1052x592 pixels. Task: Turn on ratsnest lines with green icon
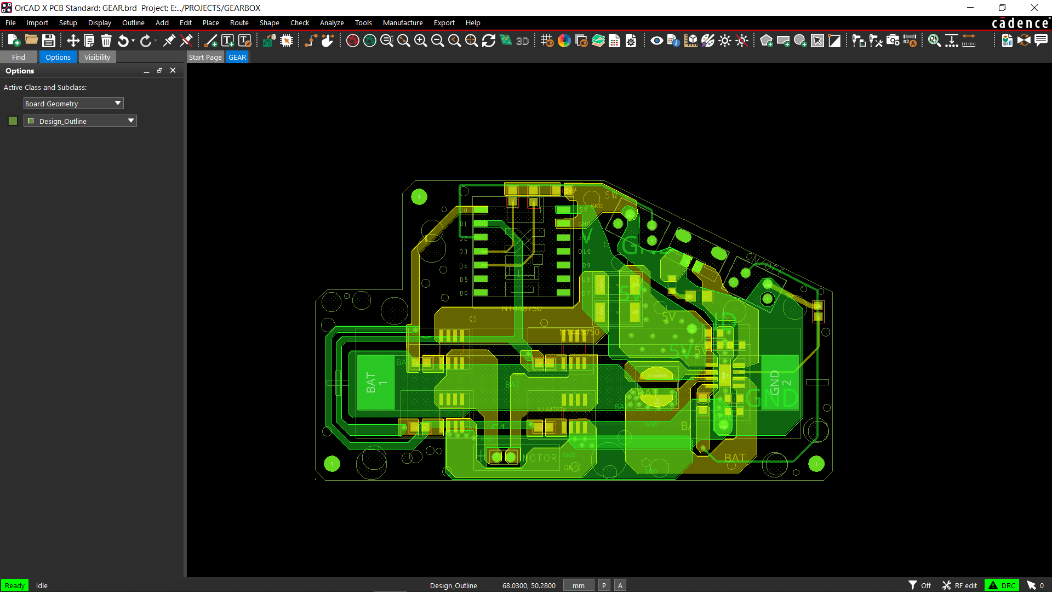pos(370,41)
